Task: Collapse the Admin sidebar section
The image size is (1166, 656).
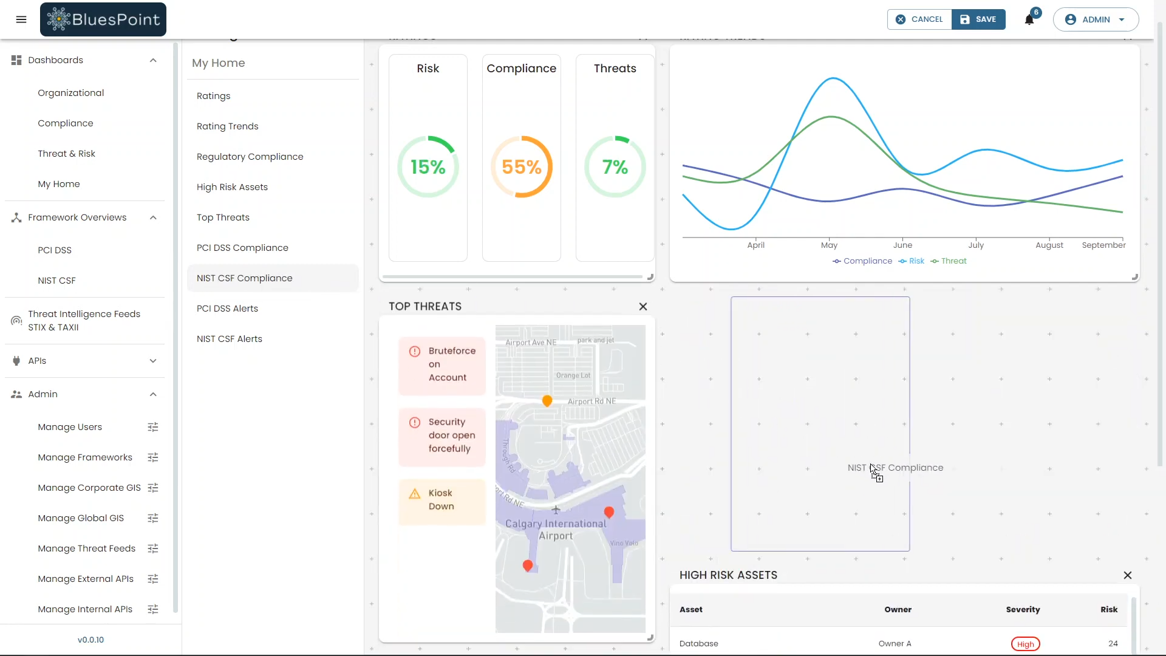Action: (153, 394)
